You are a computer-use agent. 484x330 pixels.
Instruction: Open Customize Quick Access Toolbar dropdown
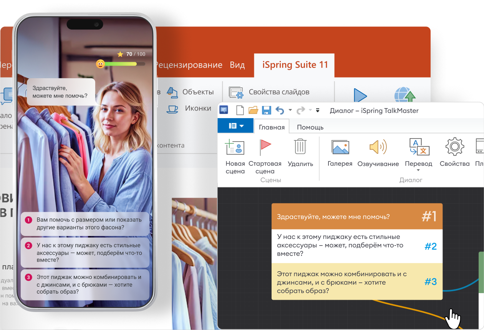(318, 111)
